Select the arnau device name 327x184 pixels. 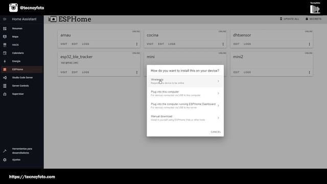(x=65, y=35)
